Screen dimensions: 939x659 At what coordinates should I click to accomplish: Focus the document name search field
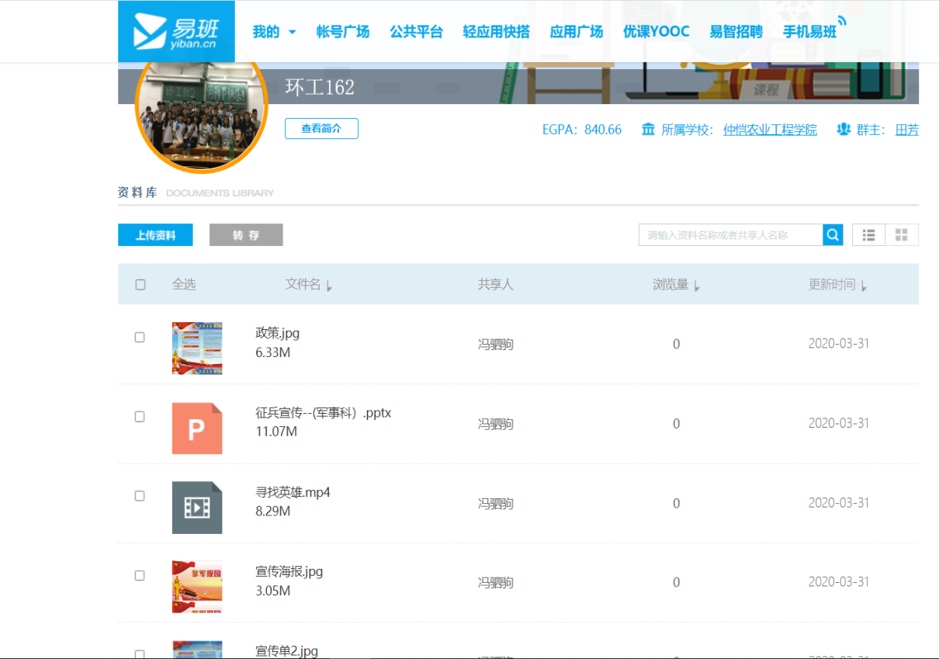(x=730, y=235)
